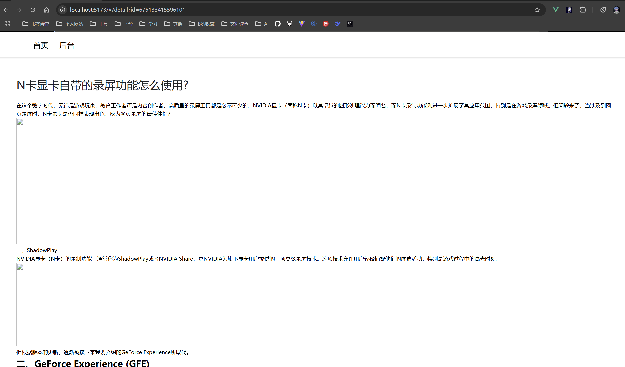Open the Vite bookmark icon
The image size is (625, 367).
coord(301,24)
